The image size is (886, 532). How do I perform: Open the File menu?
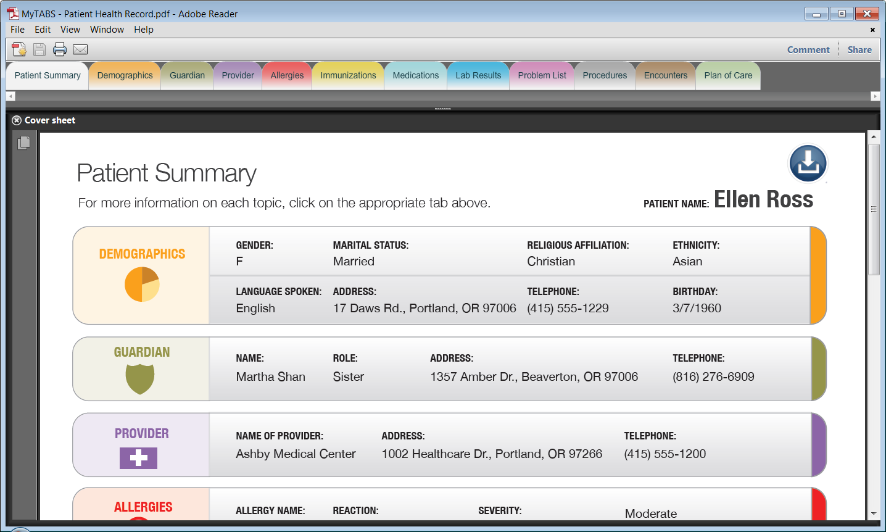18,30
